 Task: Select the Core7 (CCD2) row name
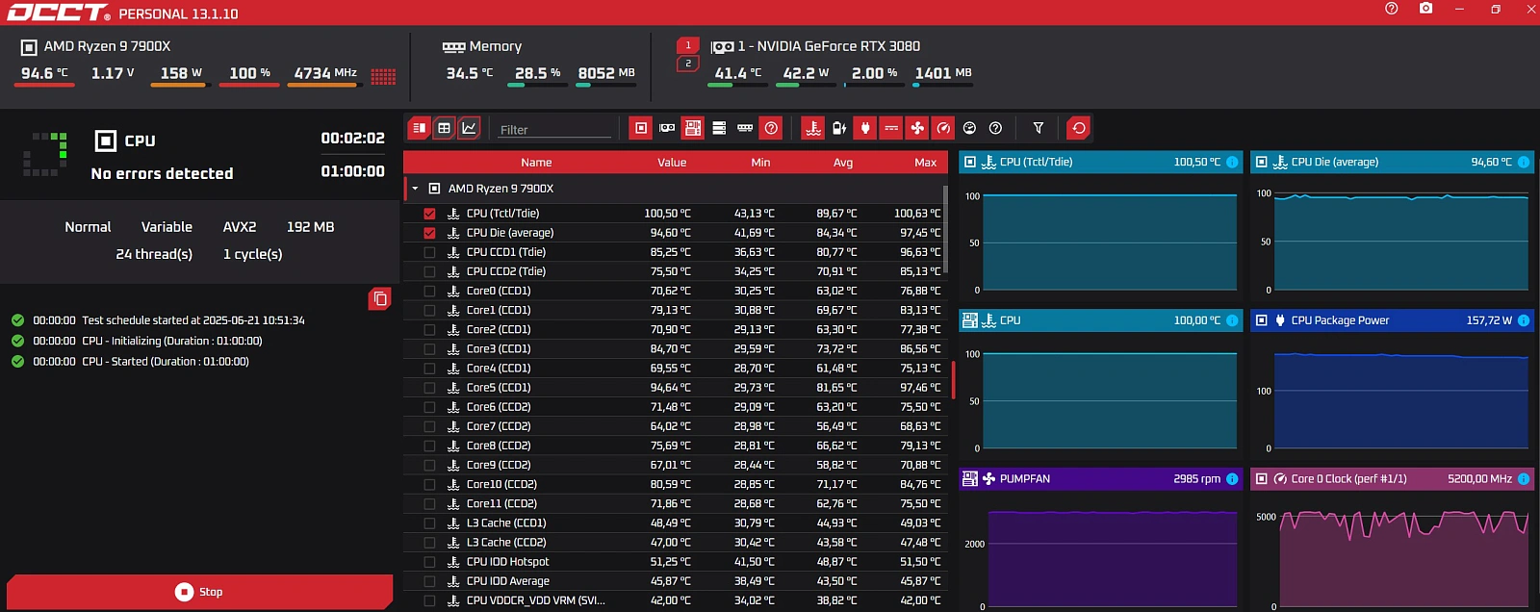[499, 426]
